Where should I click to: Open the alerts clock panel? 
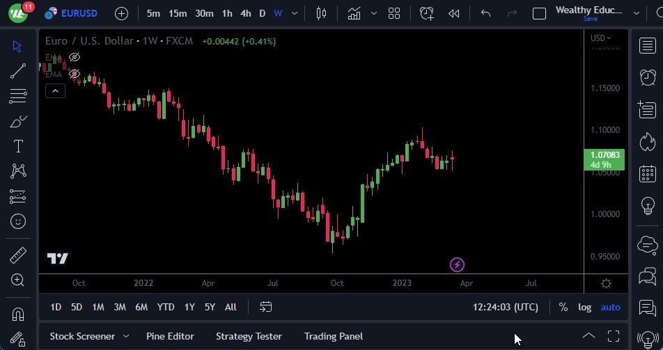click(647, 77)
